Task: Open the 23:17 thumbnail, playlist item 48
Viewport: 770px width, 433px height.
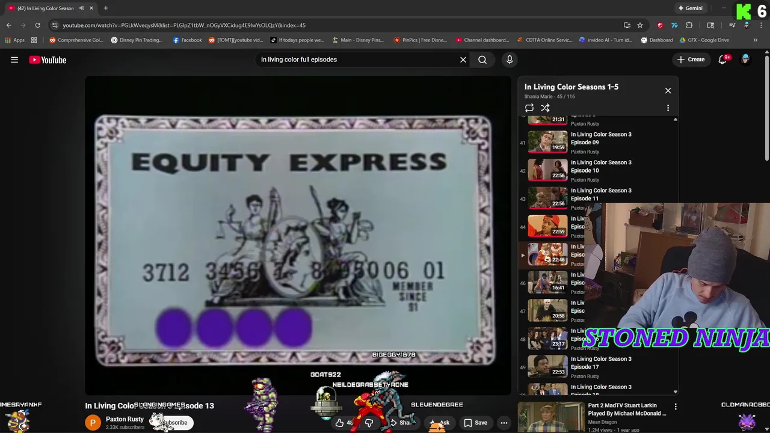Action: (x=547, y=339)
